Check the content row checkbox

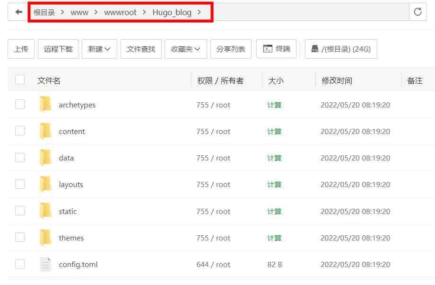click(x=20, y=131)
